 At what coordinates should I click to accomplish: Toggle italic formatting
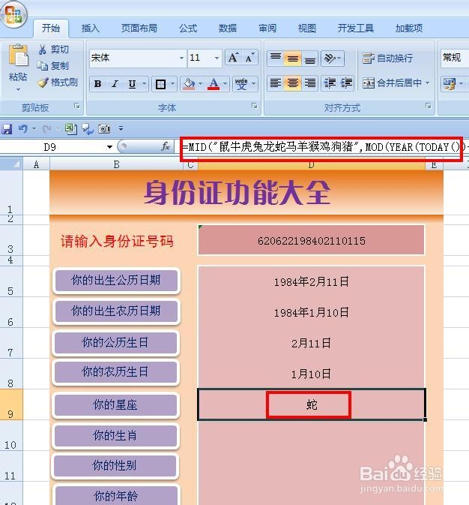(x=115, y=84)
